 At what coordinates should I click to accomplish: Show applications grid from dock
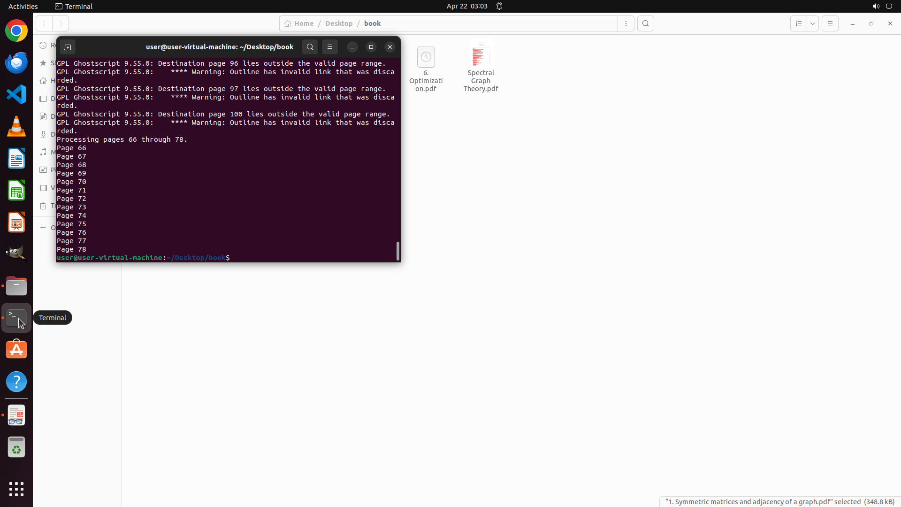[x=16, y=489]
